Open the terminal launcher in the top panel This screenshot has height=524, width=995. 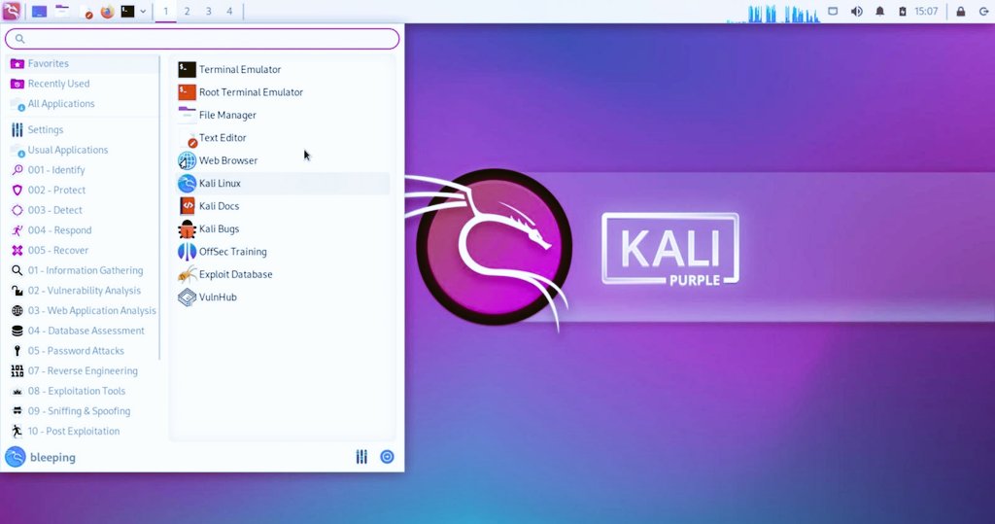pyautogui.click(x=127, y=12)
